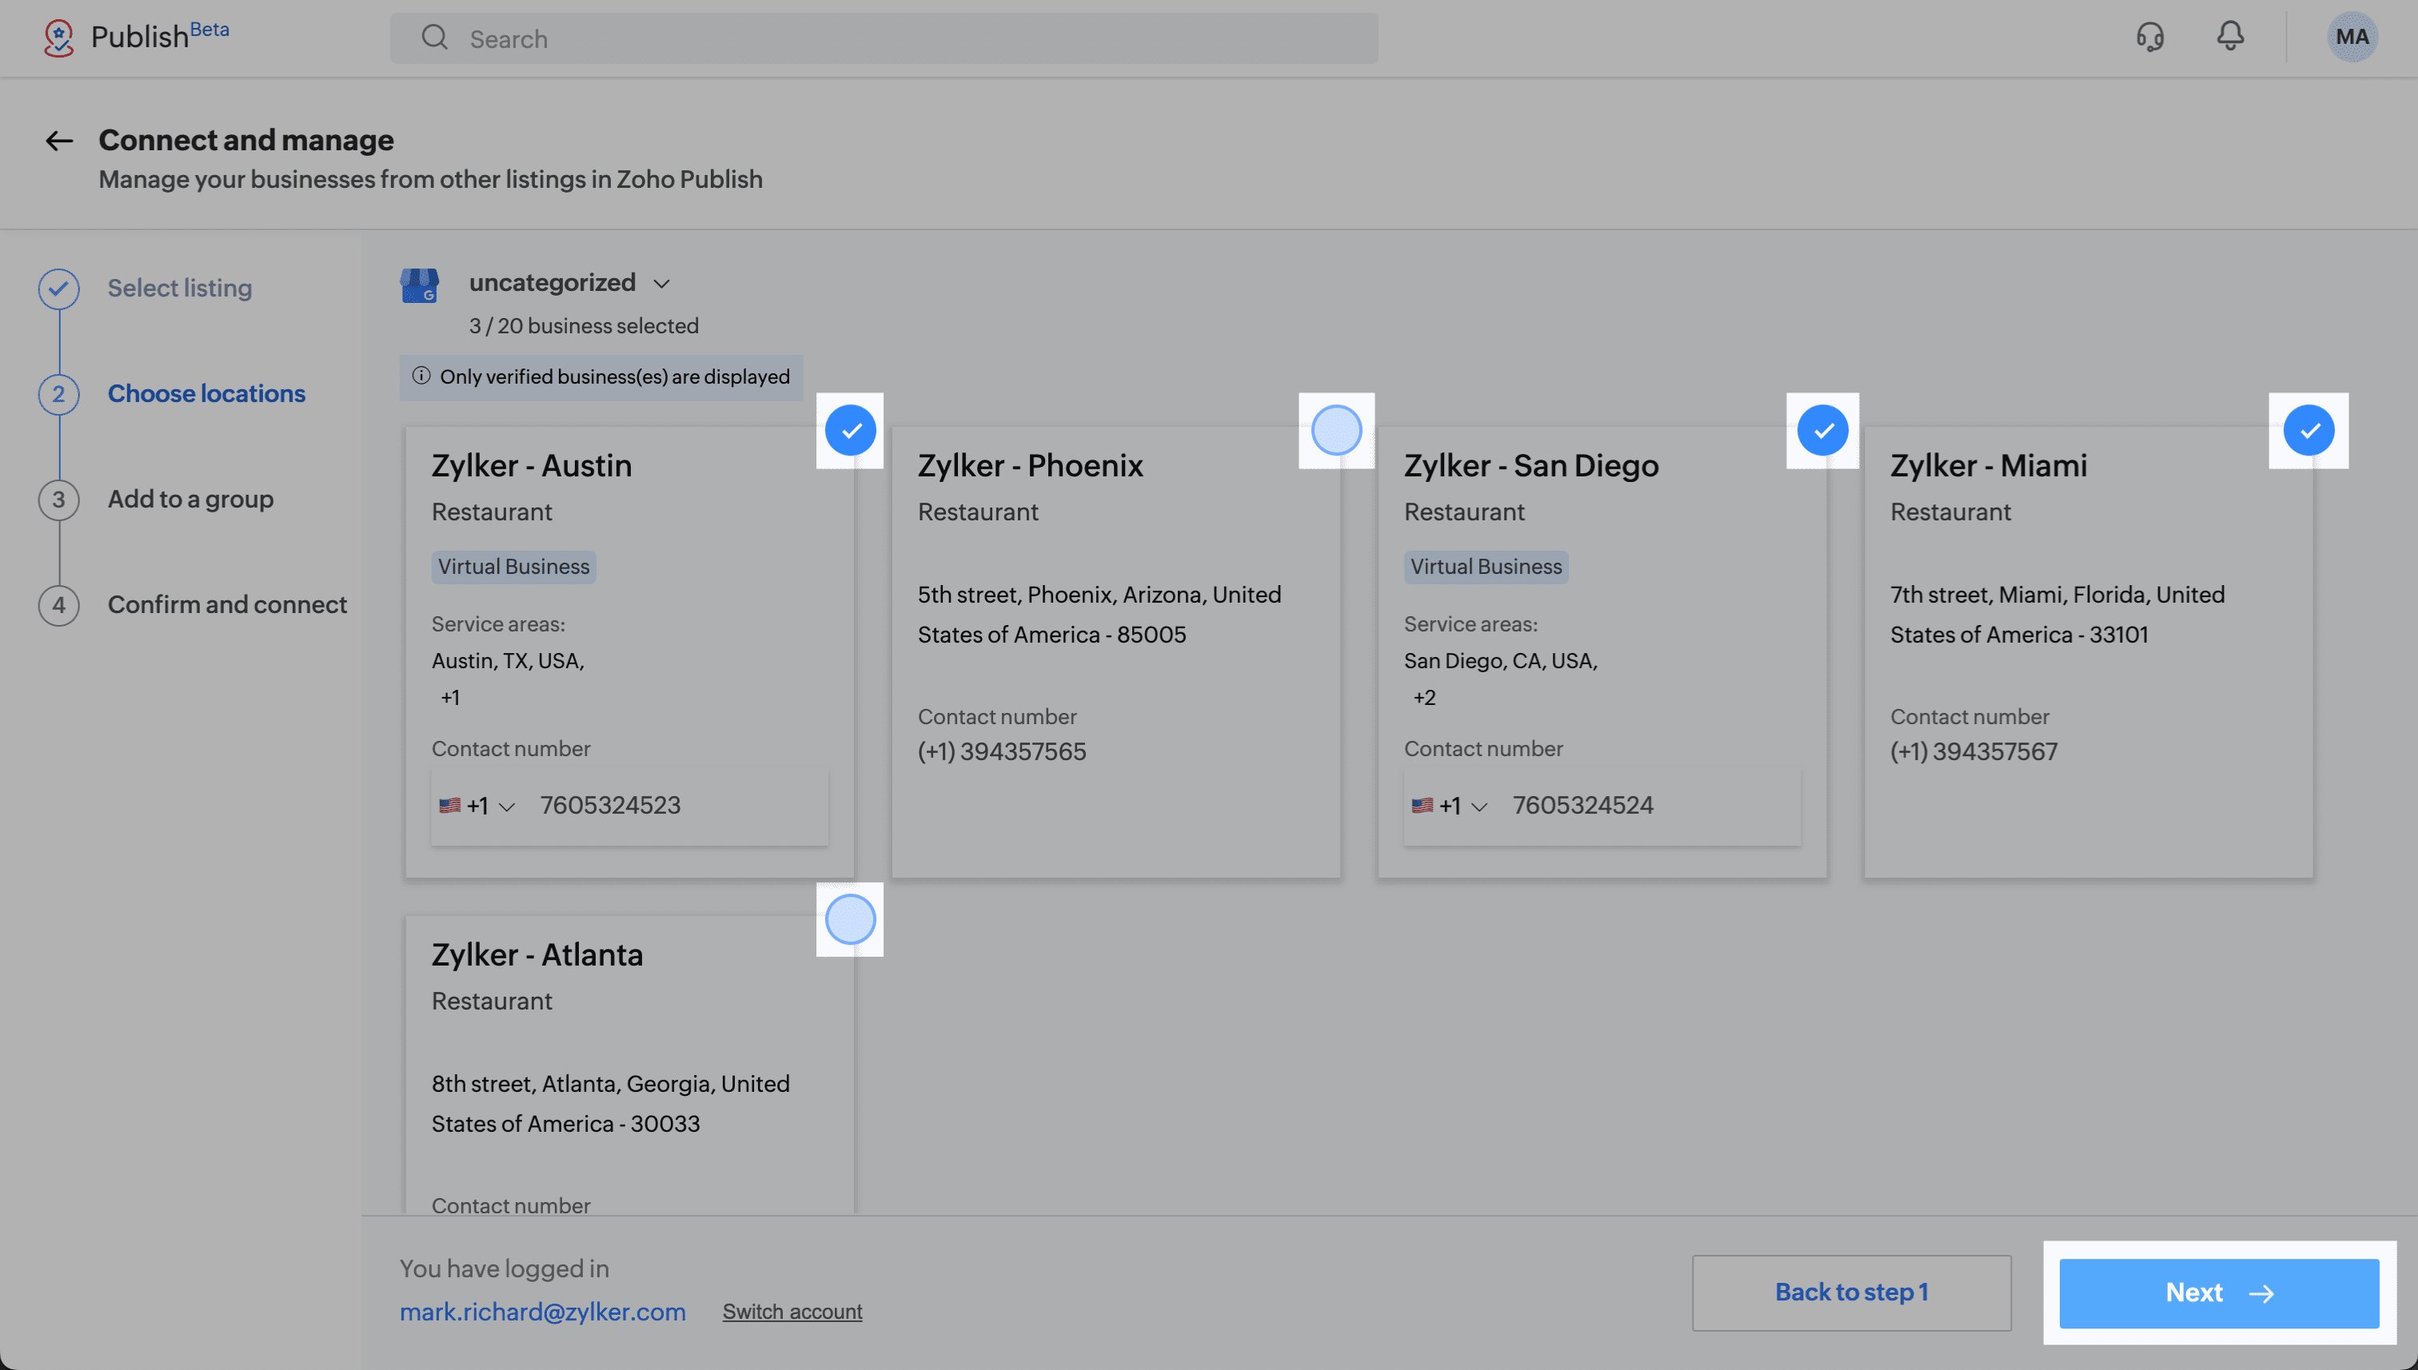
Task: Open the MA profile avatar
Action: click(2351, 37)
